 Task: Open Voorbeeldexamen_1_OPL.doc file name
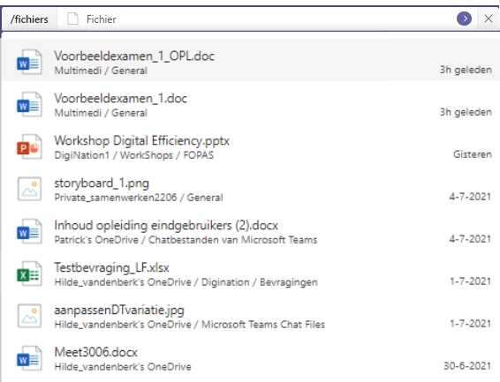click(134, 56)
